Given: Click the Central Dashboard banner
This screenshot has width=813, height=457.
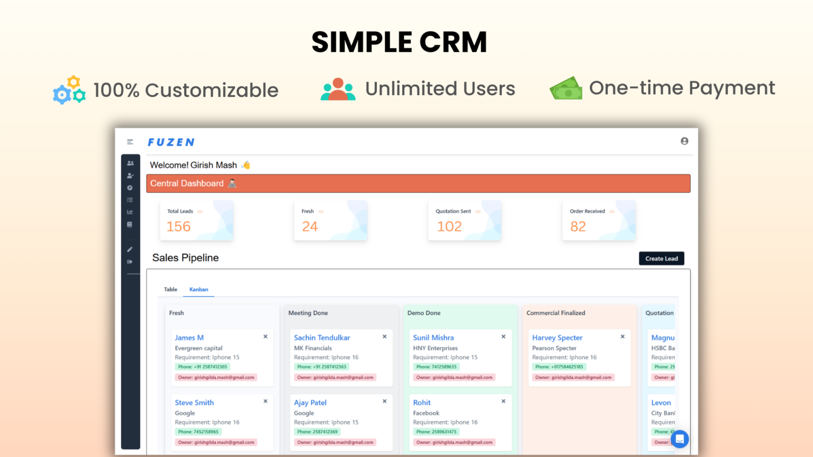Looking at the screenshot, I should [418, 184].
